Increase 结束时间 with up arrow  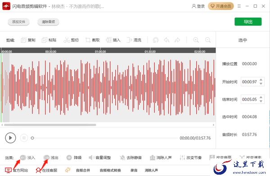(x=261, y=97)
